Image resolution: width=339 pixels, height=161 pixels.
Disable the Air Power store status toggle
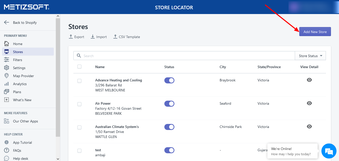169,103
